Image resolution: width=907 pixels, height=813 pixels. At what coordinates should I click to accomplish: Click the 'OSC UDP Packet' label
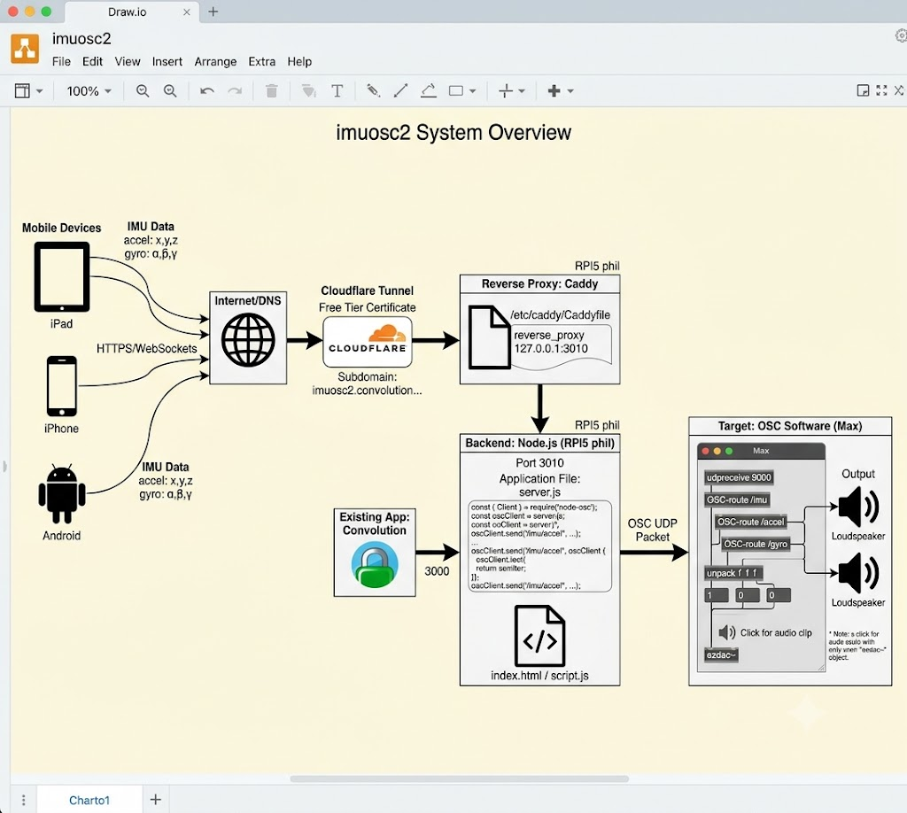tap(653, 530)
